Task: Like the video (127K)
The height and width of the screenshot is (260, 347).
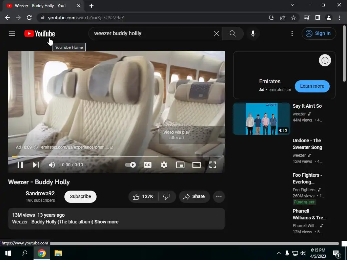Action: point(143,196)
